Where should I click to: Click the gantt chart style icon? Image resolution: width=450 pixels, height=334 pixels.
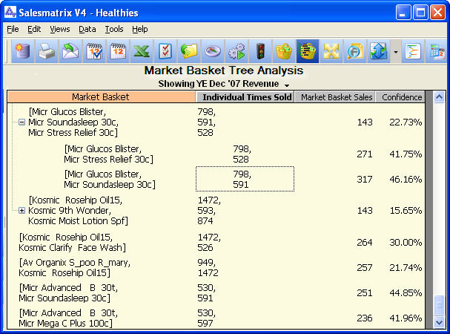point(413,51)
